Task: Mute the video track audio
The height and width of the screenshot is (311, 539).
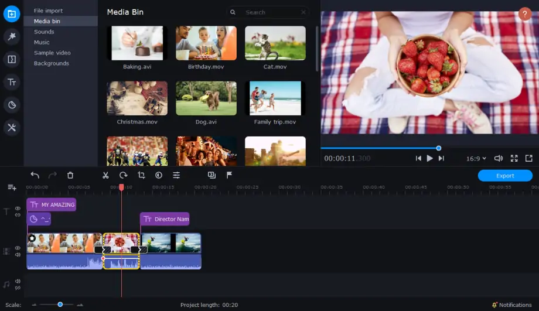Action: pos(18,255)
